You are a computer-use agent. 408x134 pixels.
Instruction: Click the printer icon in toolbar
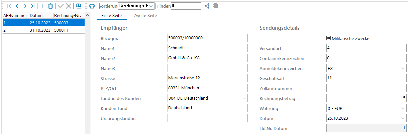(92, 6)
